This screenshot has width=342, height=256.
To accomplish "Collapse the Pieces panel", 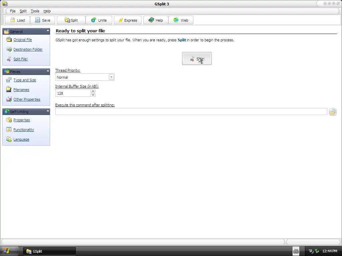I will point(48,71).
